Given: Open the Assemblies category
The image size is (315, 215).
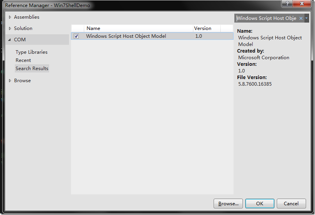Looking at the screenshot, I should 27,17.
